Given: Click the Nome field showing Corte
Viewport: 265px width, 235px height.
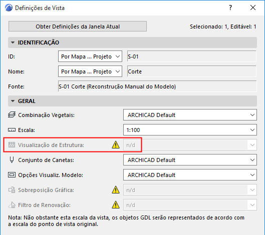Looking at the screenshot, I should coord(192,71).
